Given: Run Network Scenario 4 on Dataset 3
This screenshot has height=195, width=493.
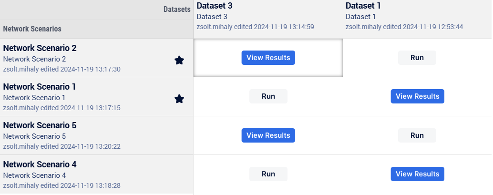Looking at the screenshot, I should [268, 174].
